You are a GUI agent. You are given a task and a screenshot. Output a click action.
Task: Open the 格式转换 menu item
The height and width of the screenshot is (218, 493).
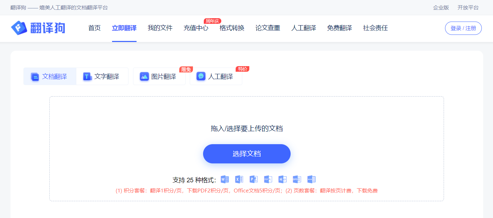pos(232,28)
